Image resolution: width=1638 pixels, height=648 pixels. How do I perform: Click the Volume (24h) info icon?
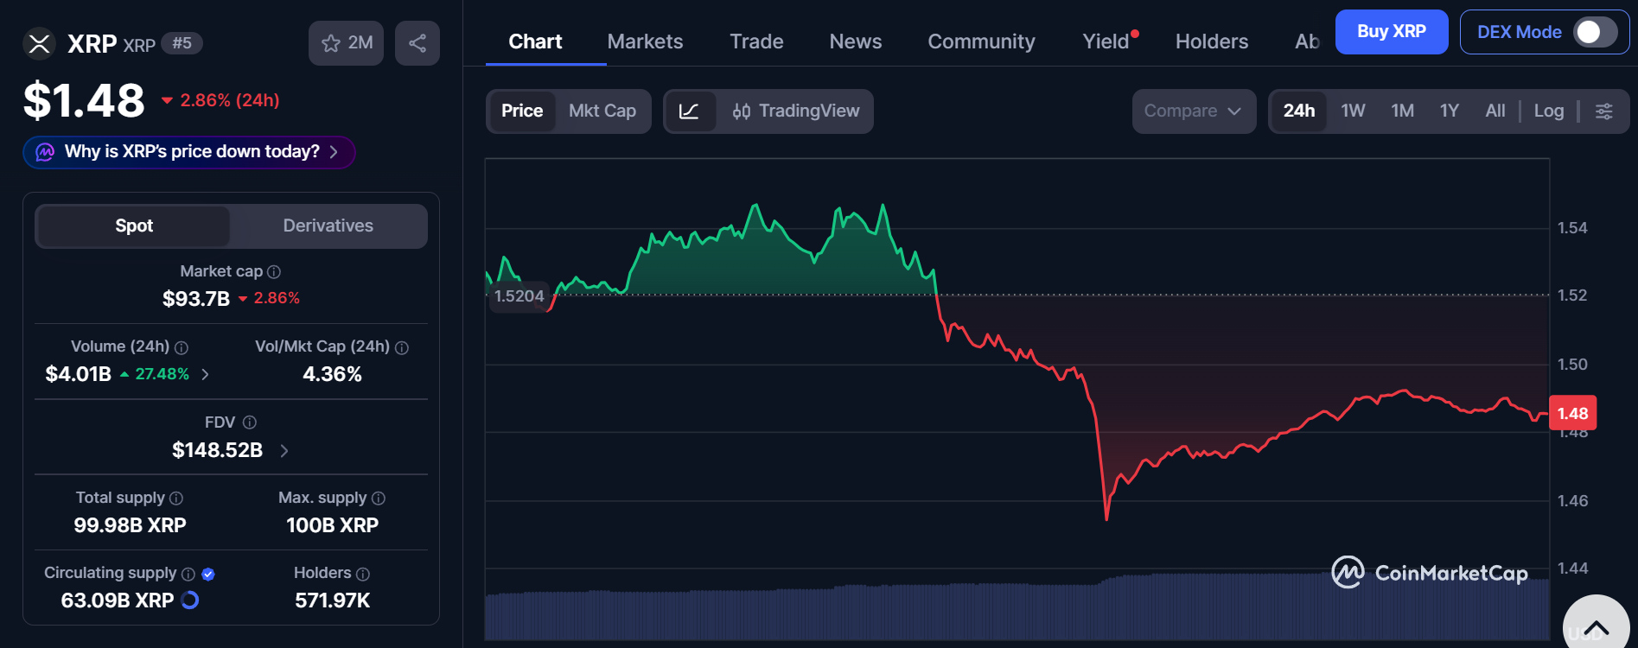[182, 347]
